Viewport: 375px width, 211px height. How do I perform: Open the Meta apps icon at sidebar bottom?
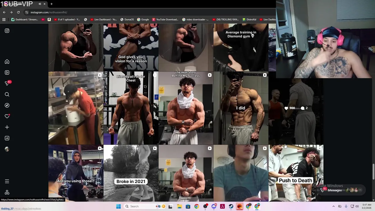coord(7,192)
